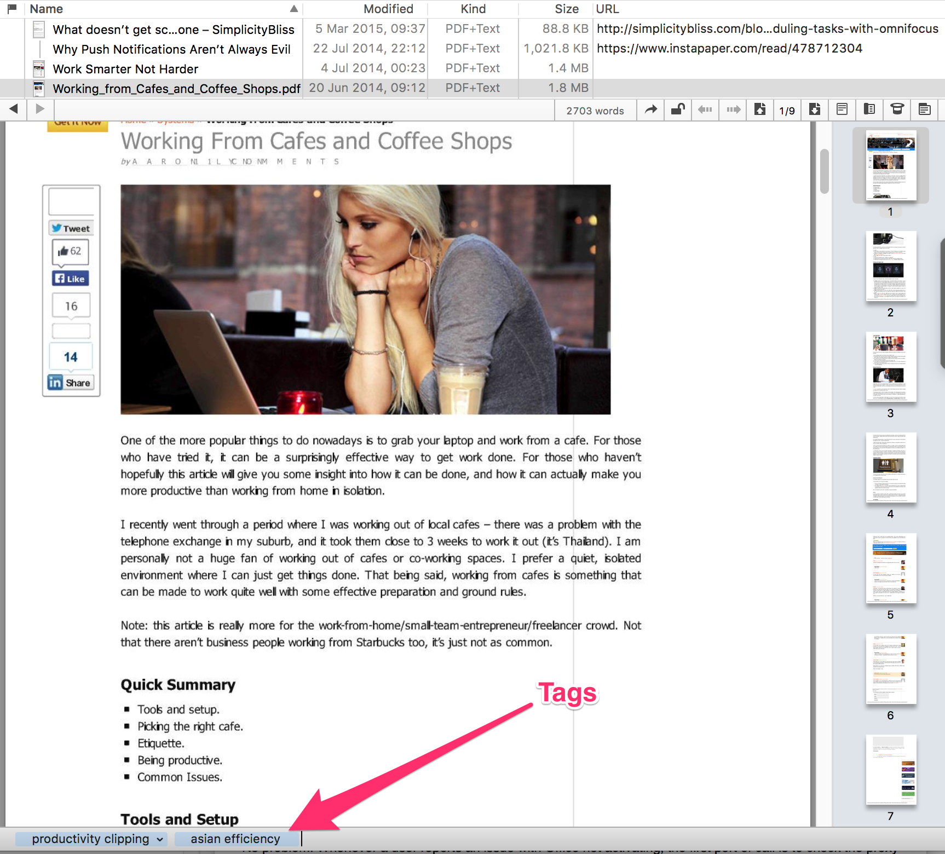The image size is (945, 854).
Task: Click the Work Smarter Not Harder file icon
Action: [39, 68]
